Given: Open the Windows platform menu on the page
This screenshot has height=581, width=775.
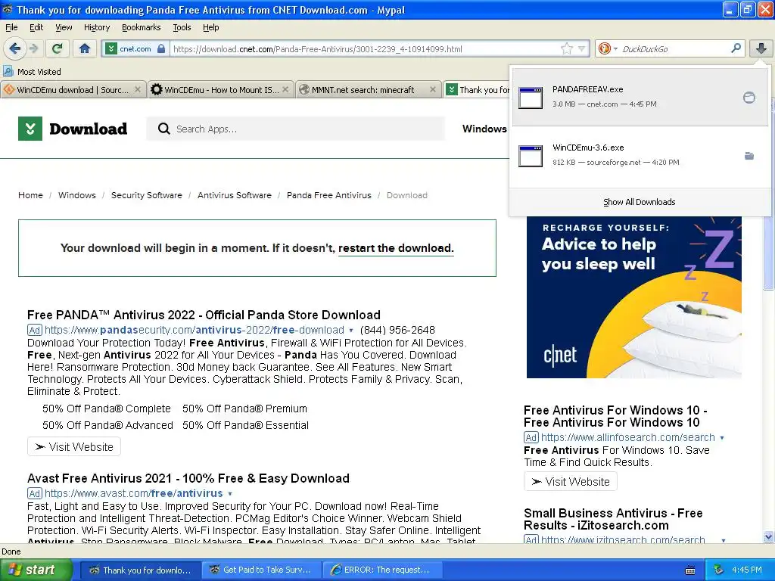Looking at the screenshot, I should (484, 129).
